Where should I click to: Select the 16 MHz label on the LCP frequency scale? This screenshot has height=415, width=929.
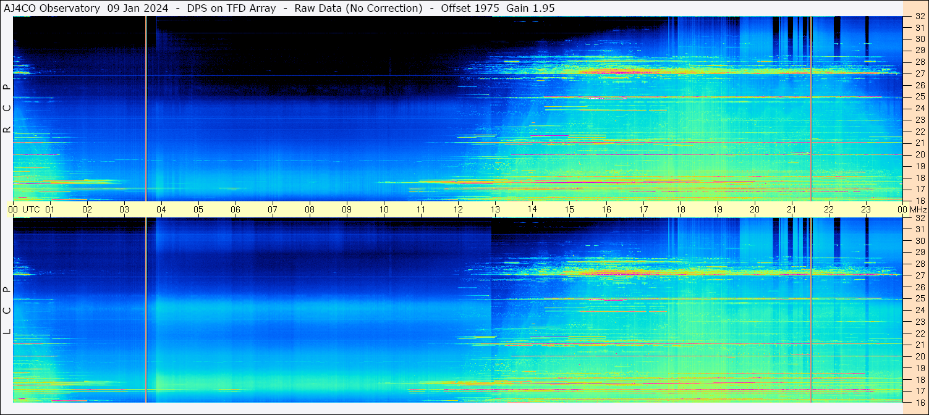(920, 402)
